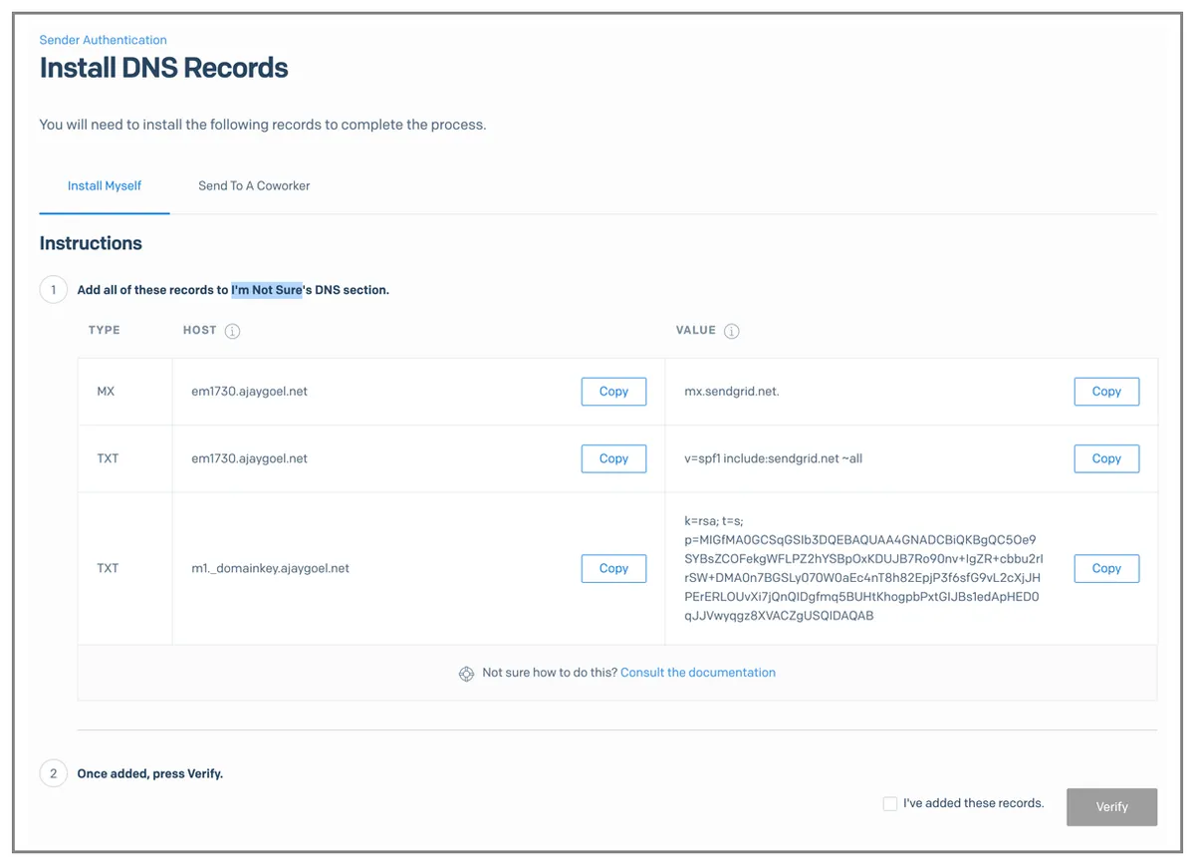1195x865 pixels.
Task: Click the 'Once added, press Verify.' step text
Action: click(x=150, y=773)
